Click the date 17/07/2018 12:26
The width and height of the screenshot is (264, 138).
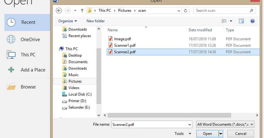click(202, 45)
